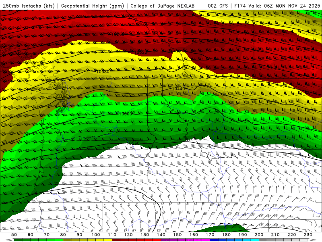Click the 10500 height contour label
This screenshot has height=242, width=322.
(125, 114)
